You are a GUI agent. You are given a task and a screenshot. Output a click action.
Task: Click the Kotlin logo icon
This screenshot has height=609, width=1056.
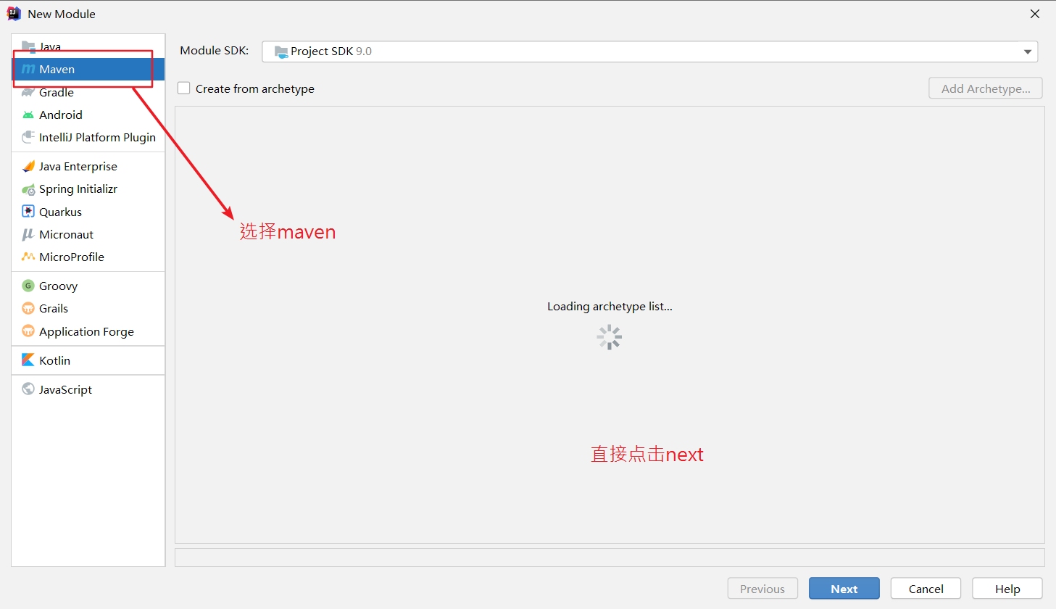pyautogui.click(x=28, y=360)
